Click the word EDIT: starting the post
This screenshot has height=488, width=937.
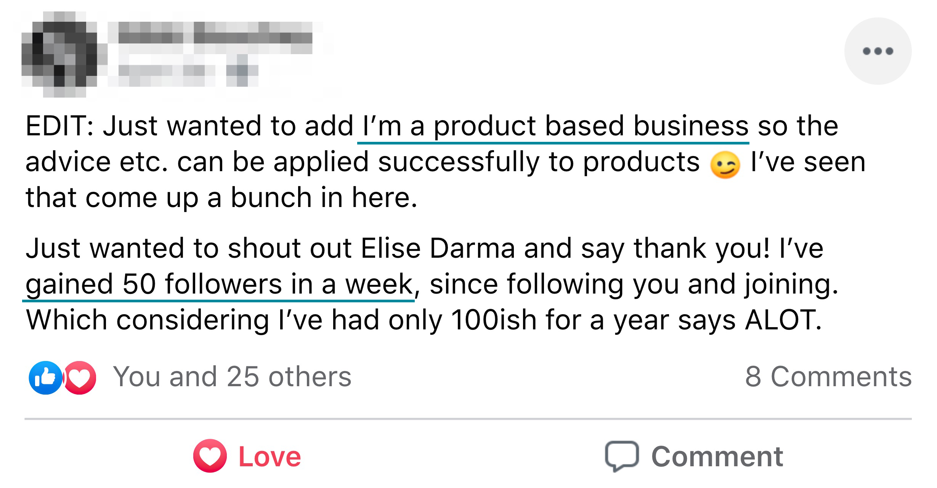(x=60, y=126)
